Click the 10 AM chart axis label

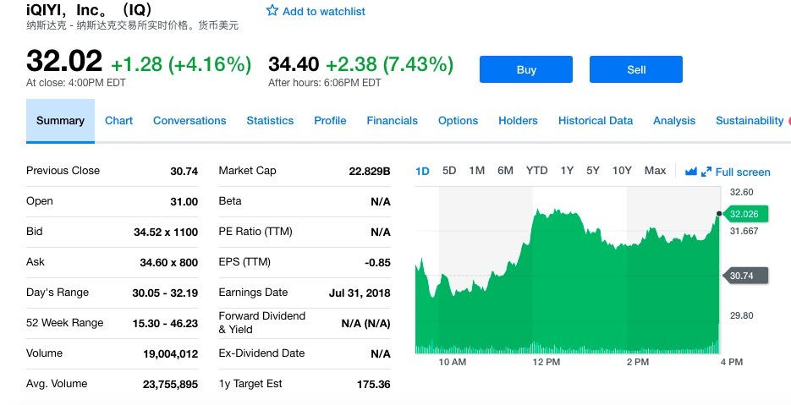[453, 362]
